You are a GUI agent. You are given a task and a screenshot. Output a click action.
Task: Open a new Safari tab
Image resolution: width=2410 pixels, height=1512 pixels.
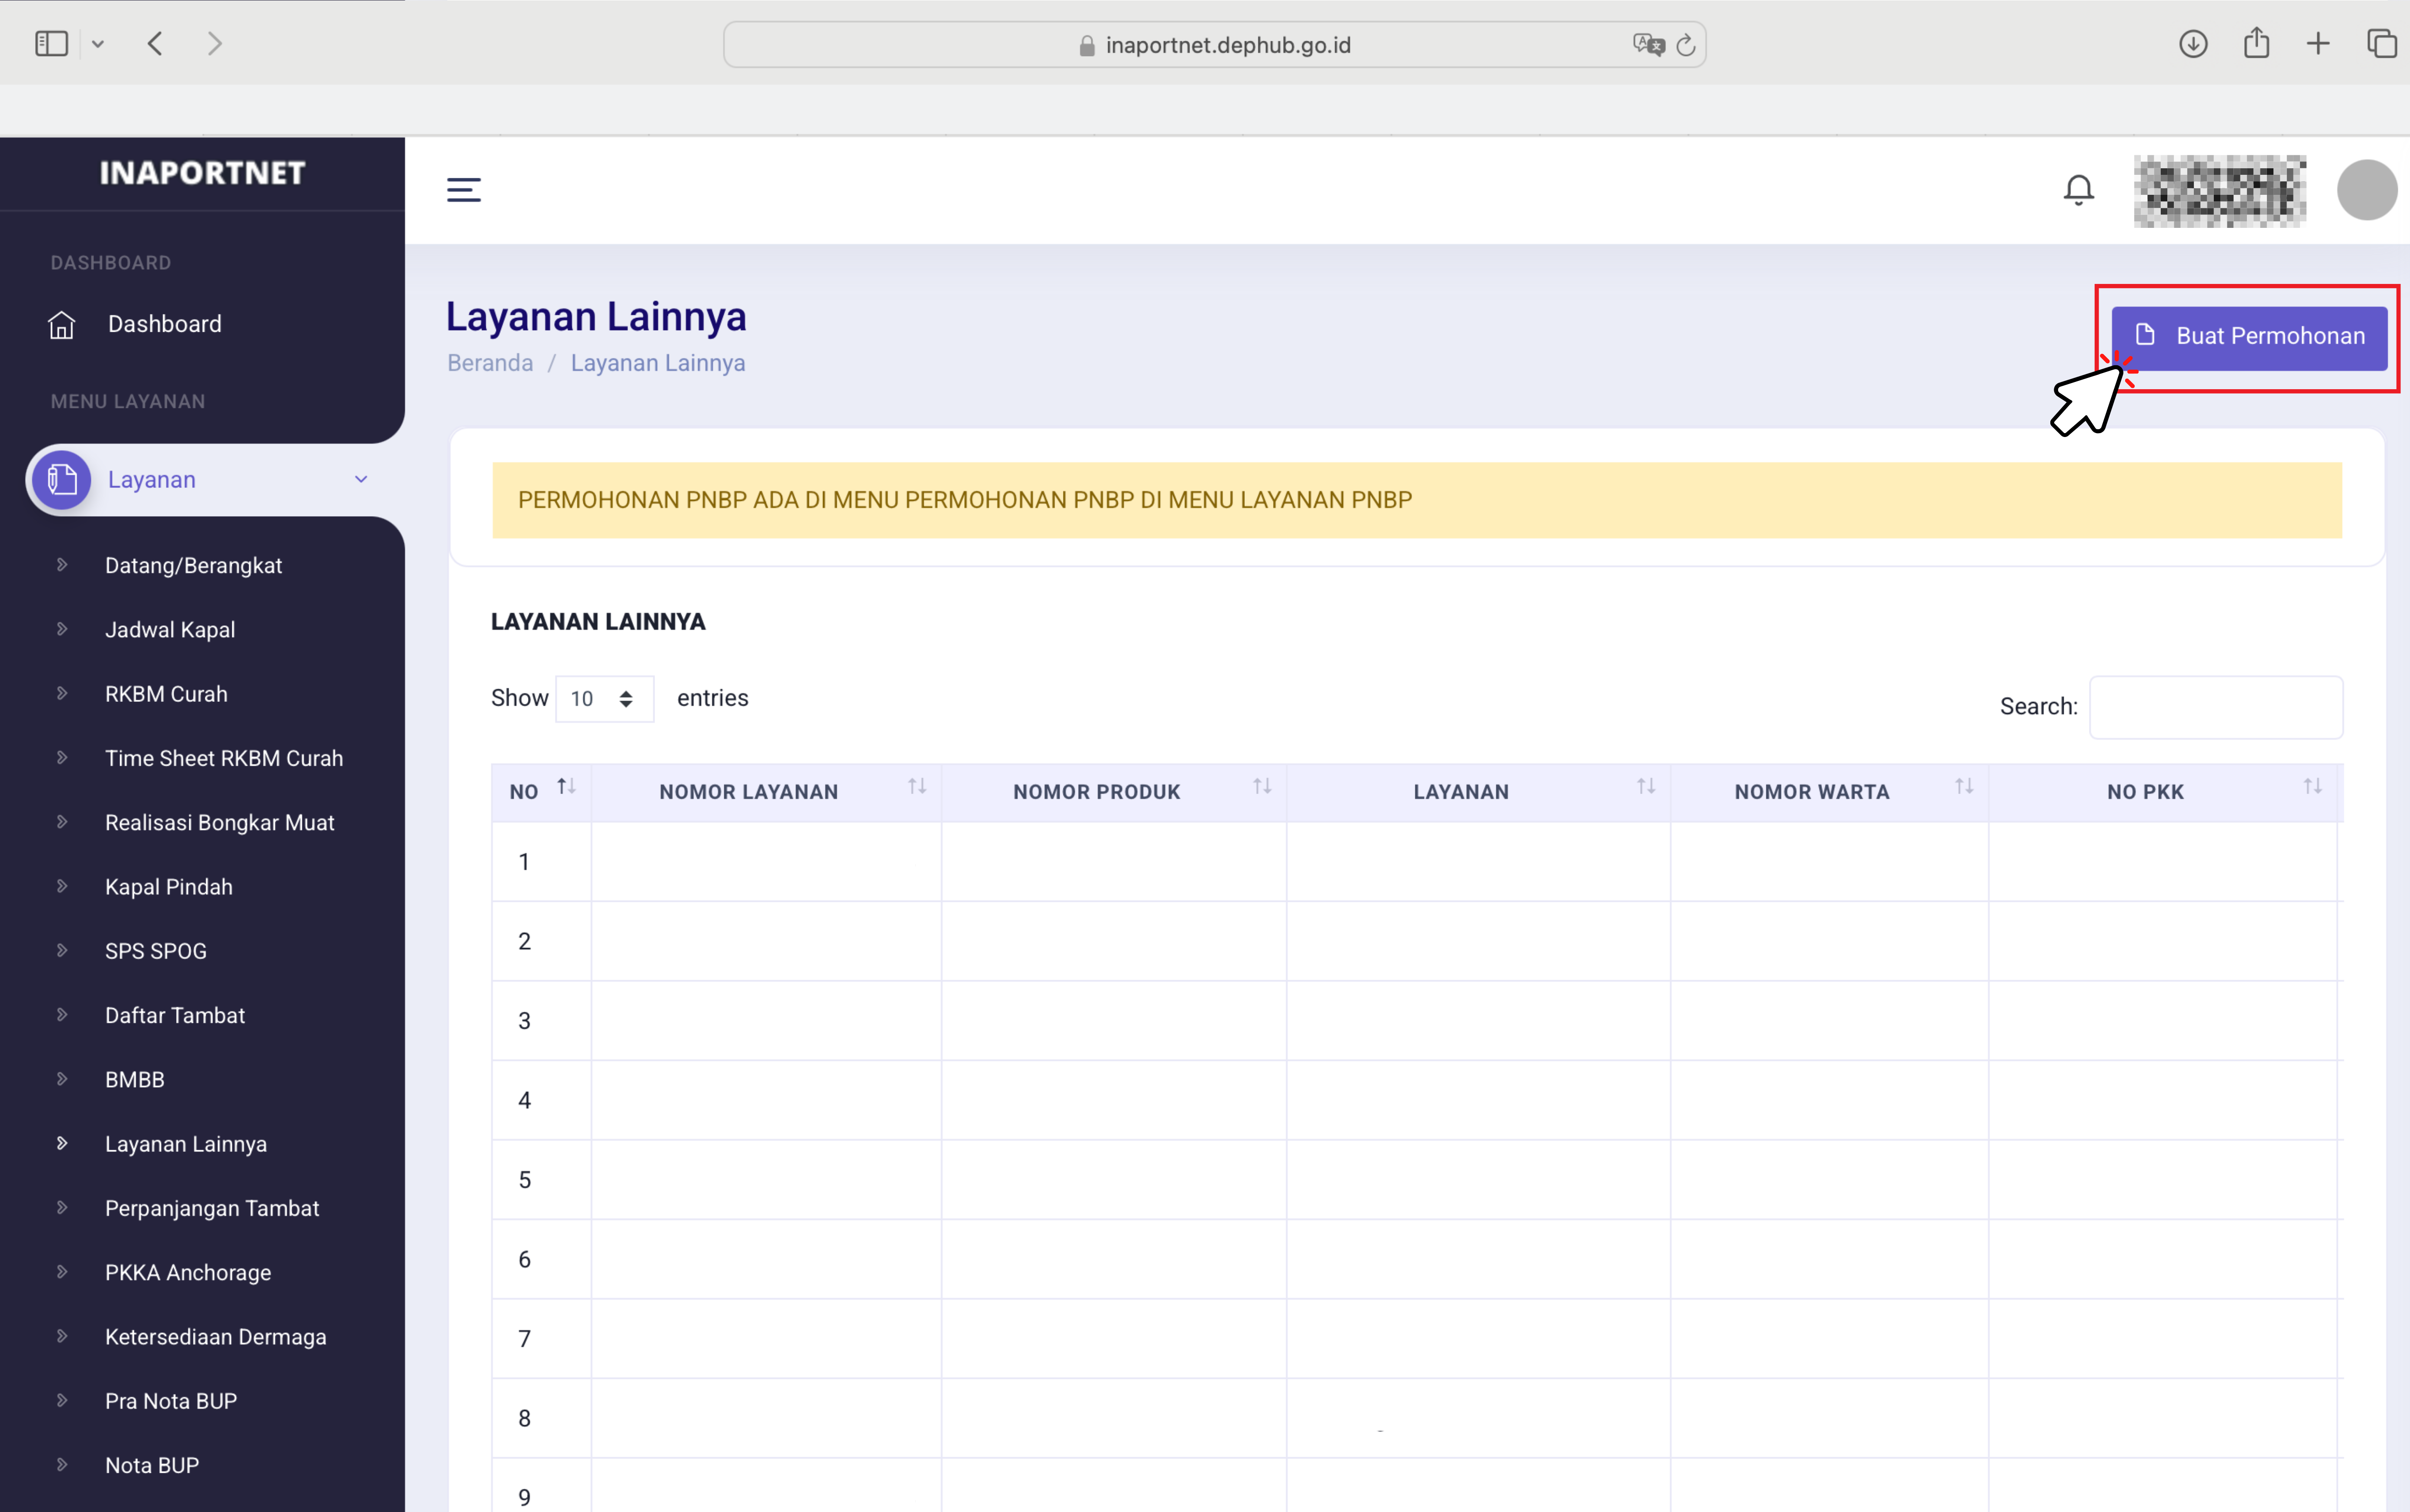coord(2317,44)
